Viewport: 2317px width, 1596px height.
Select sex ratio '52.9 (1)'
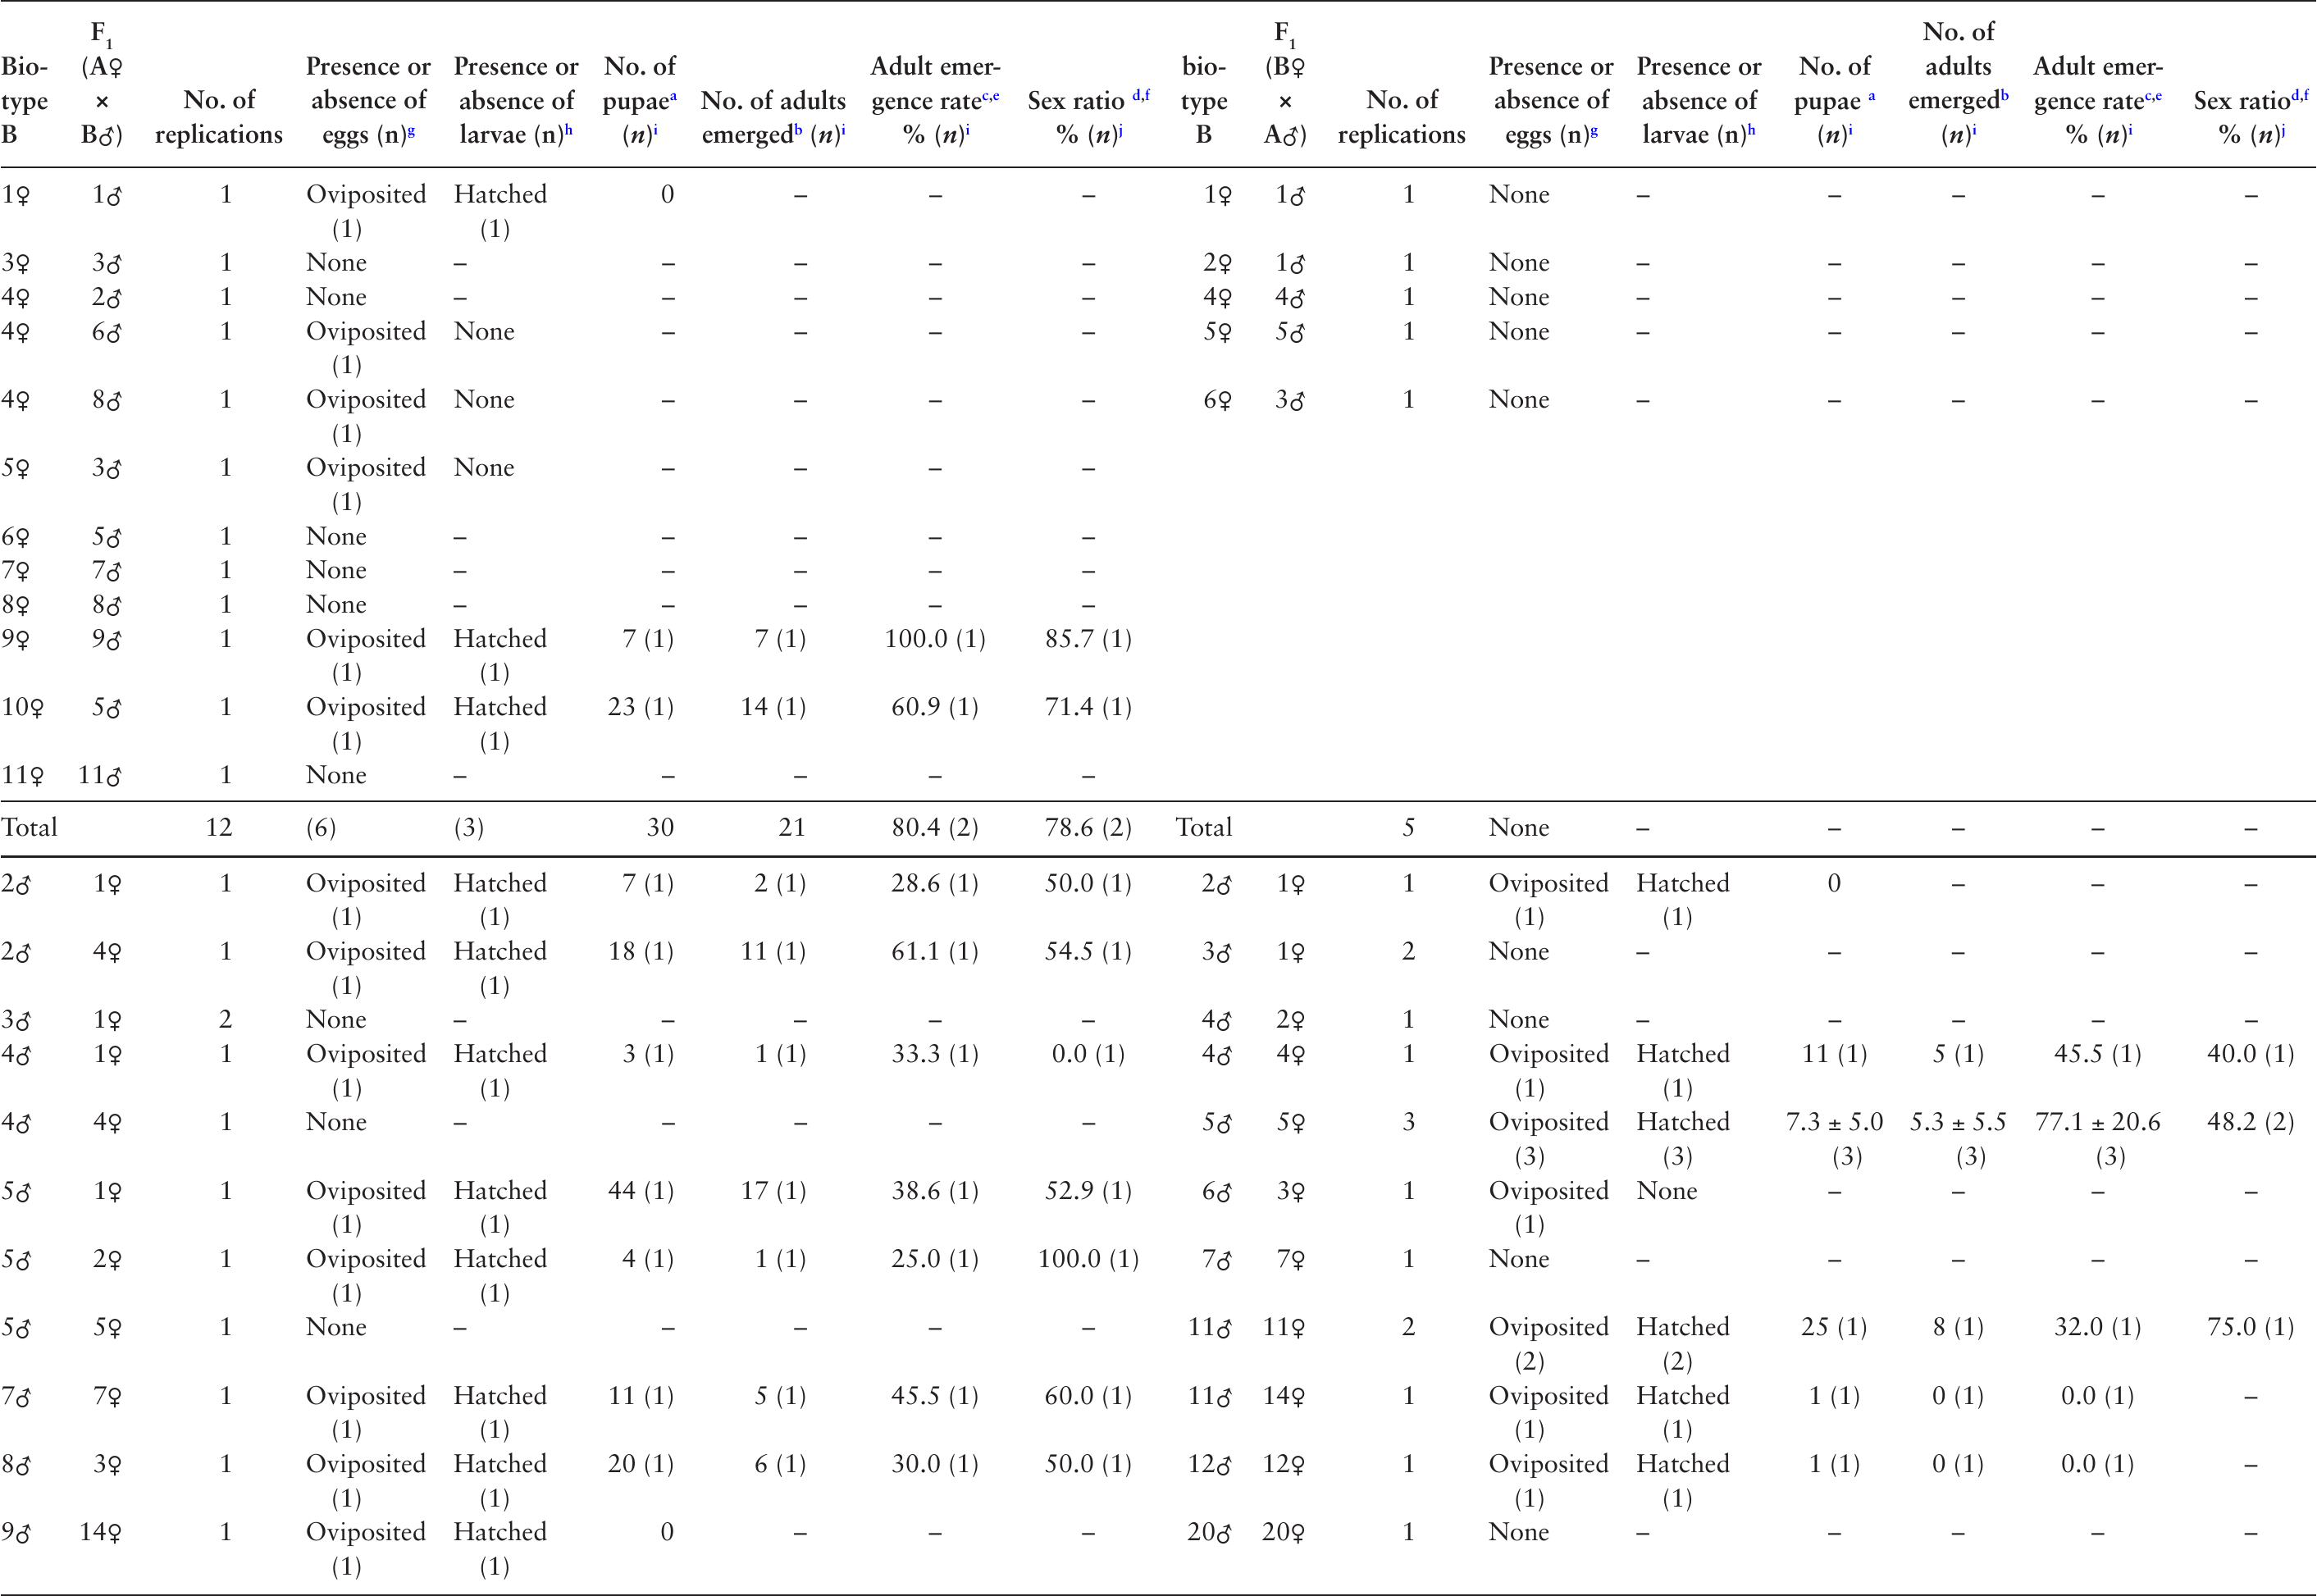tap(1088, 1190)
